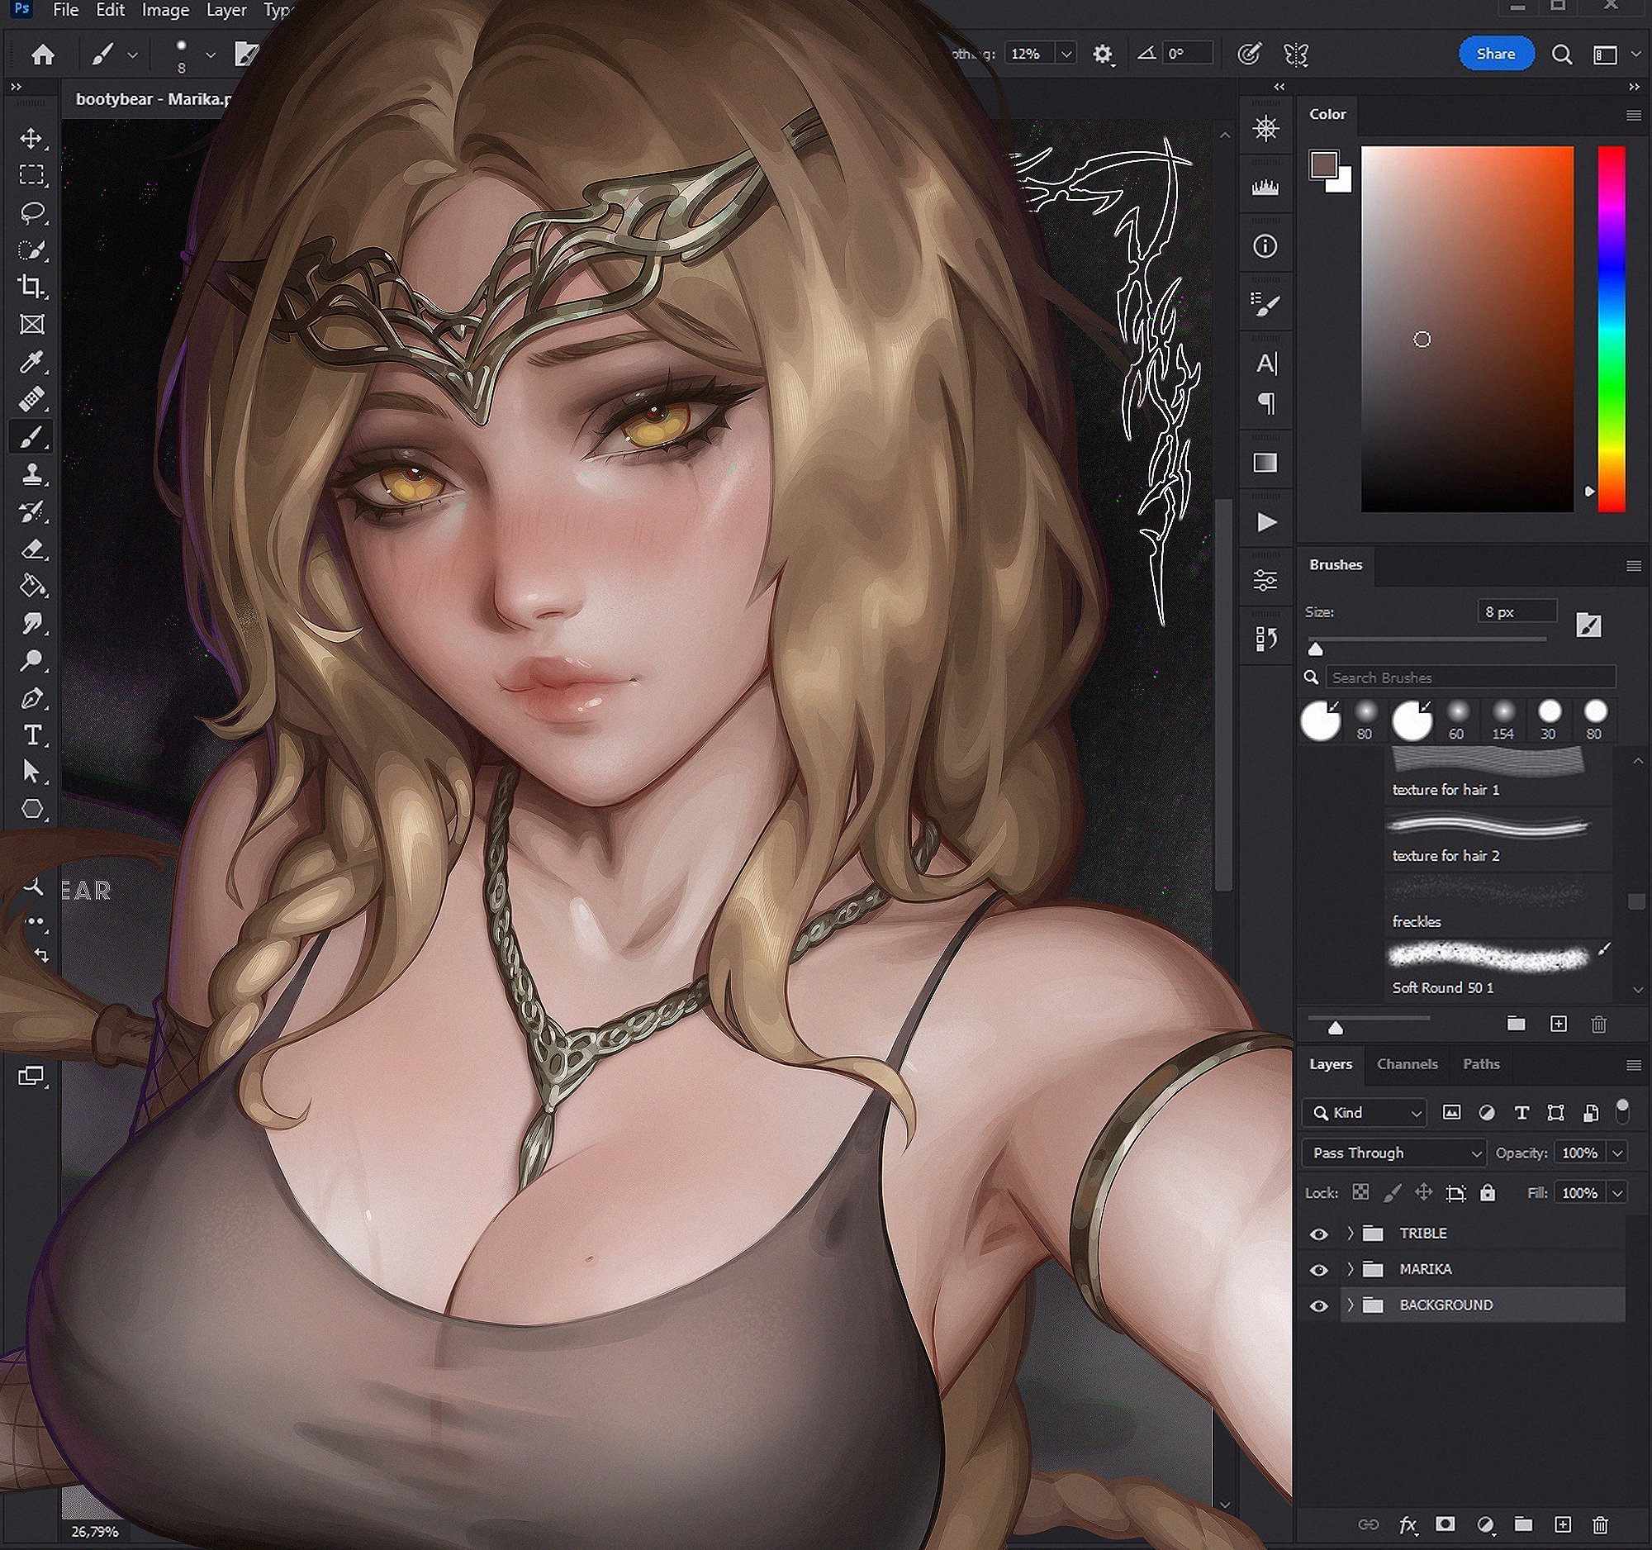Open the layer Kind filter dropdown
1652x1550 pixels.
[x=1365, y=1112]
